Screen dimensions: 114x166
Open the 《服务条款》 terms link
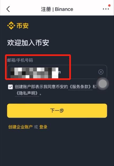point(80,87)
